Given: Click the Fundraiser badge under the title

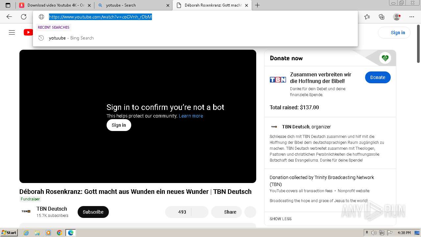Looking at the screenshot, I should (x=30, y=199).
